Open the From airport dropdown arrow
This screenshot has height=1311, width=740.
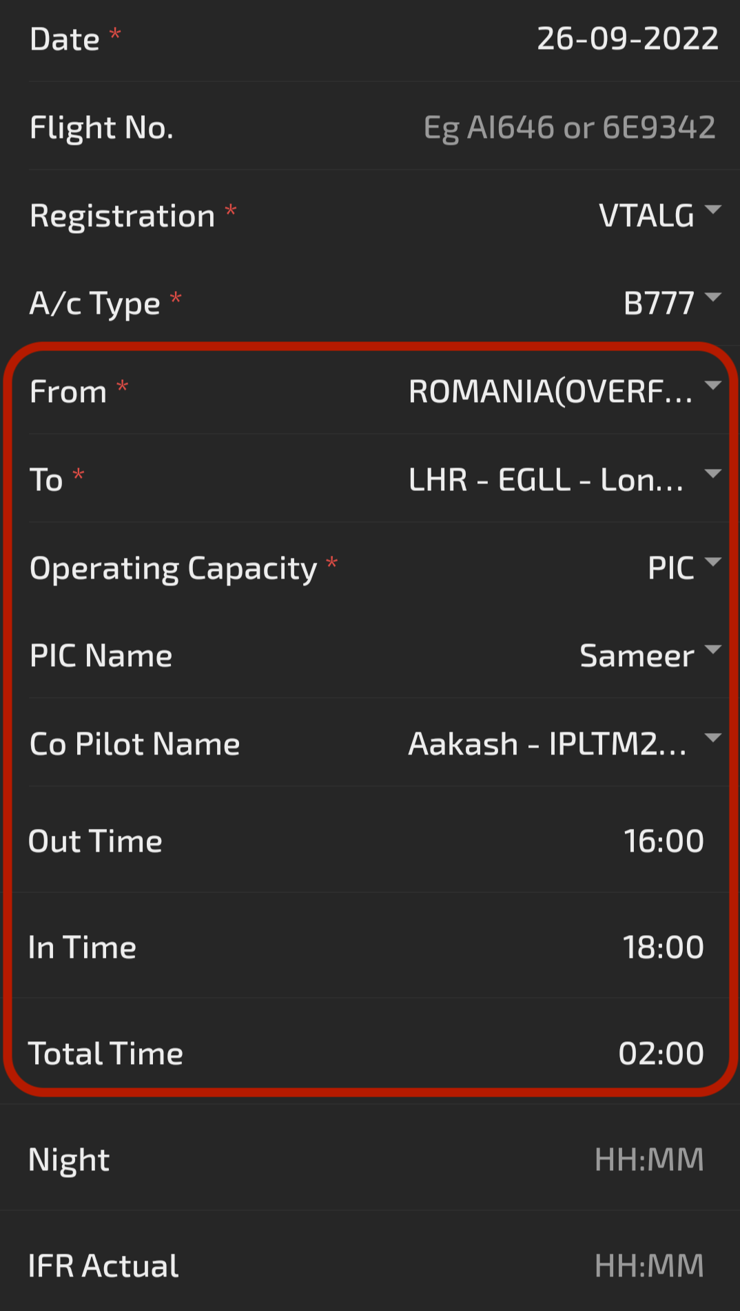tap(713, 385)
